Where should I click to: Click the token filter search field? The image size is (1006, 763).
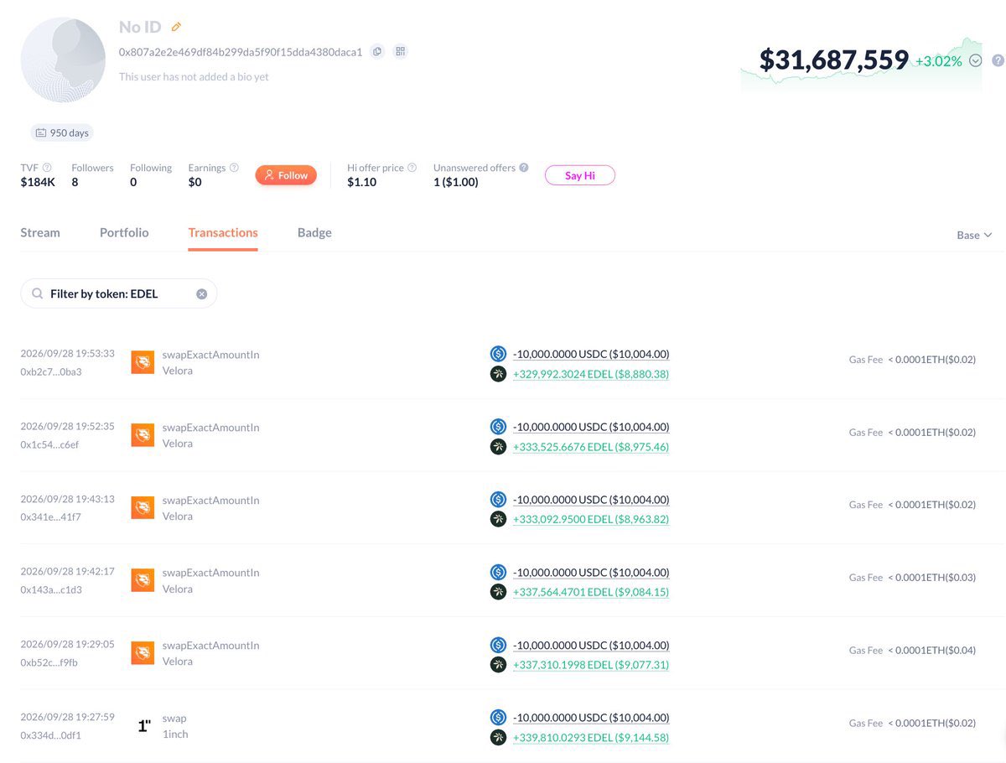point(119,293)
